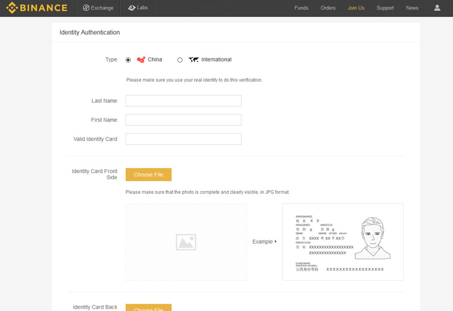Screen dimensions: 453x311
Task: Focus the Valid Identity Card field
Action: click(x=183, y=139)
